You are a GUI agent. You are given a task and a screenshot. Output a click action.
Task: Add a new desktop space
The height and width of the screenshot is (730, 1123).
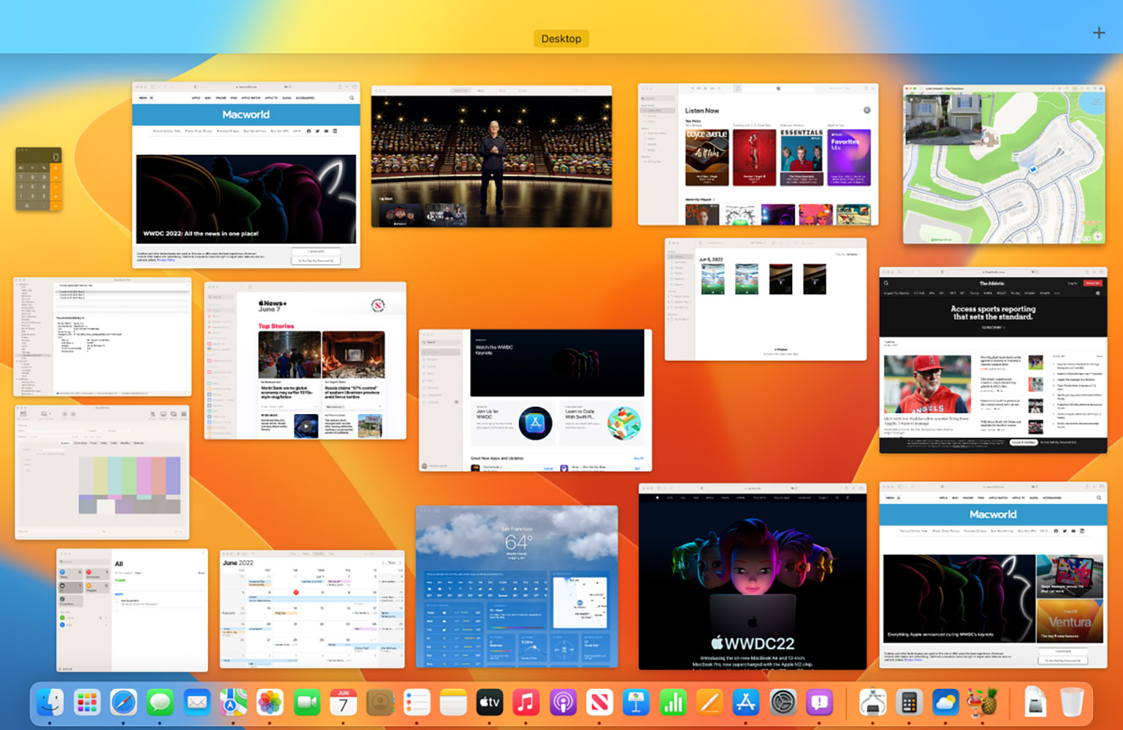point(1098,33)
